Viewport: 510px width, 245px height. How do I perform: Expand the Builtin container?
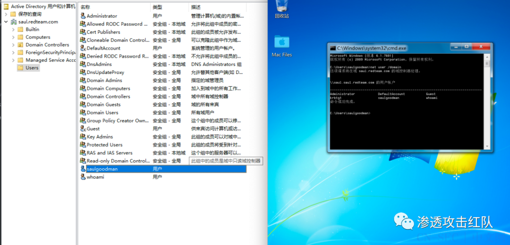pos(13,29)
